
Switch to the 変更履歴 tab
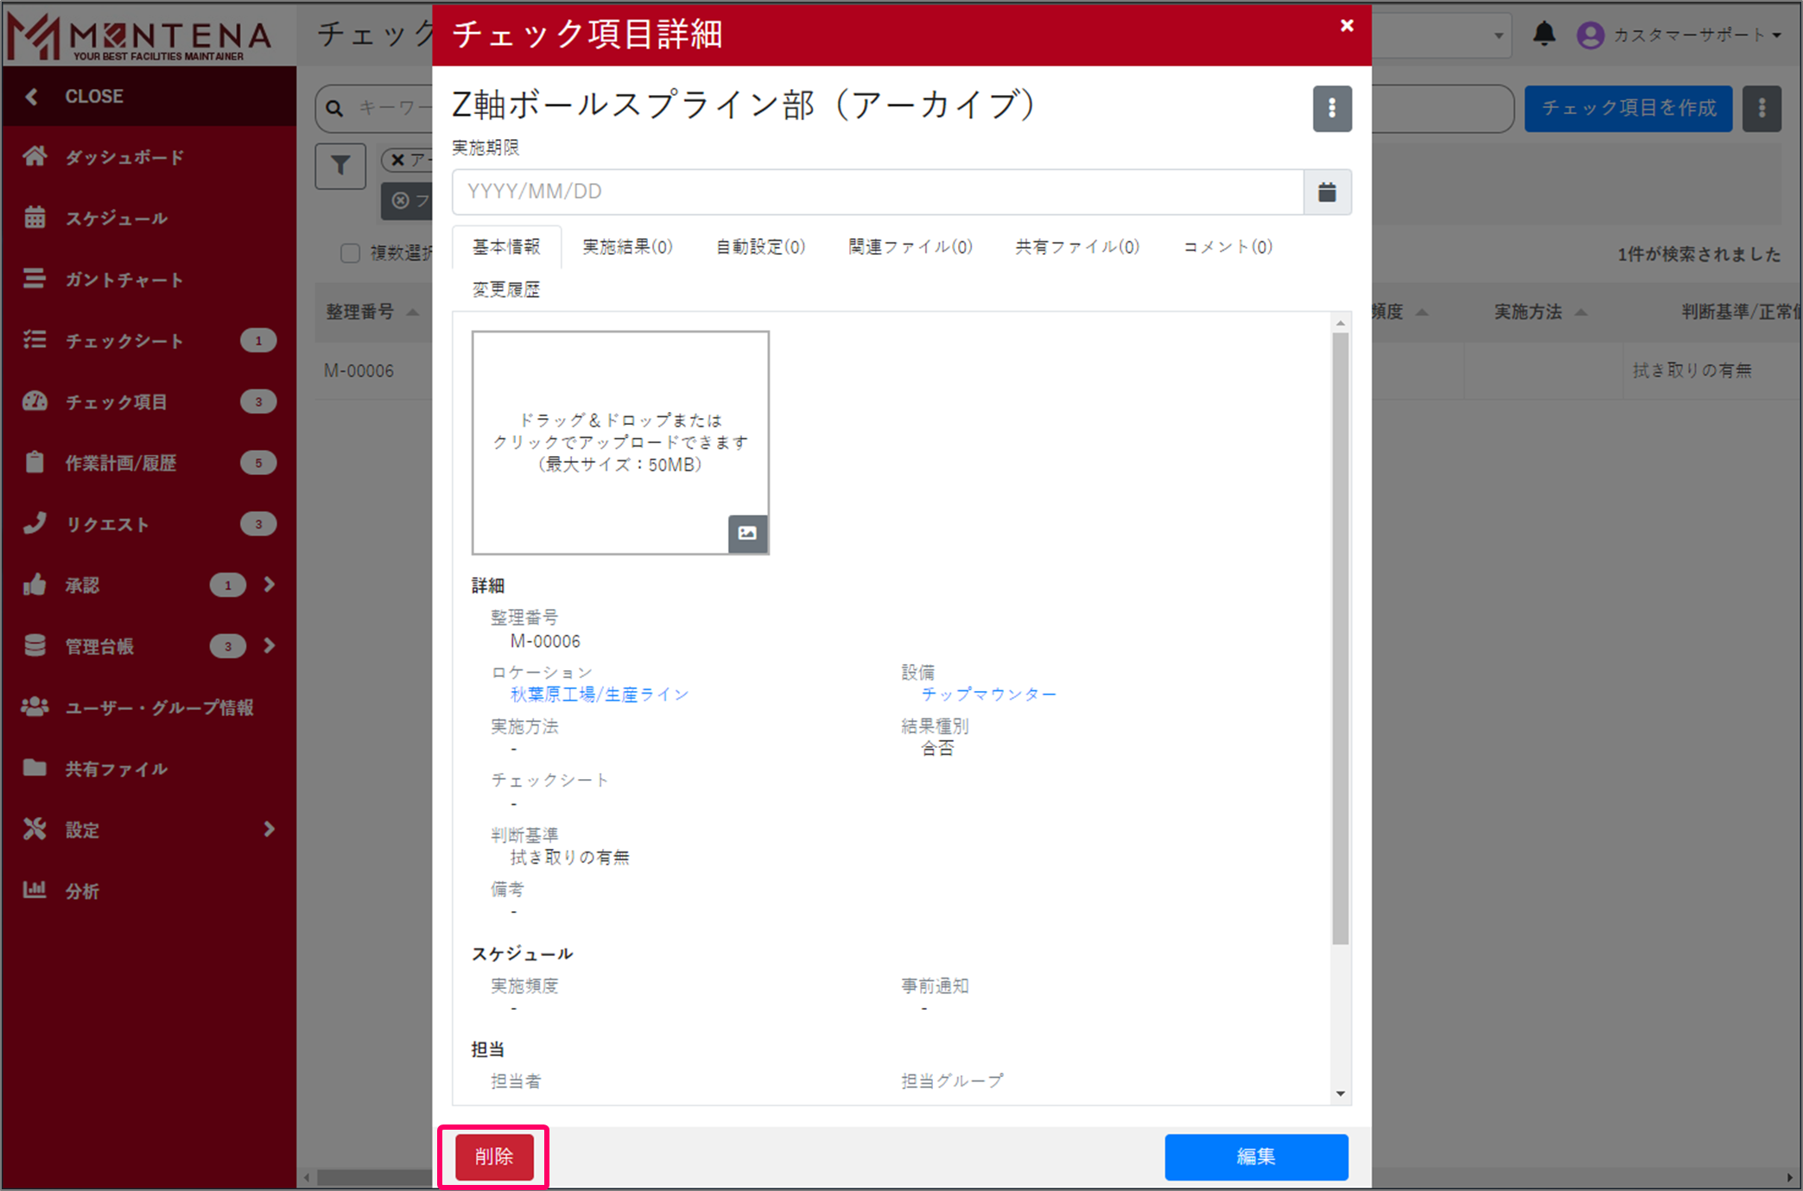[x=505, y=290]
